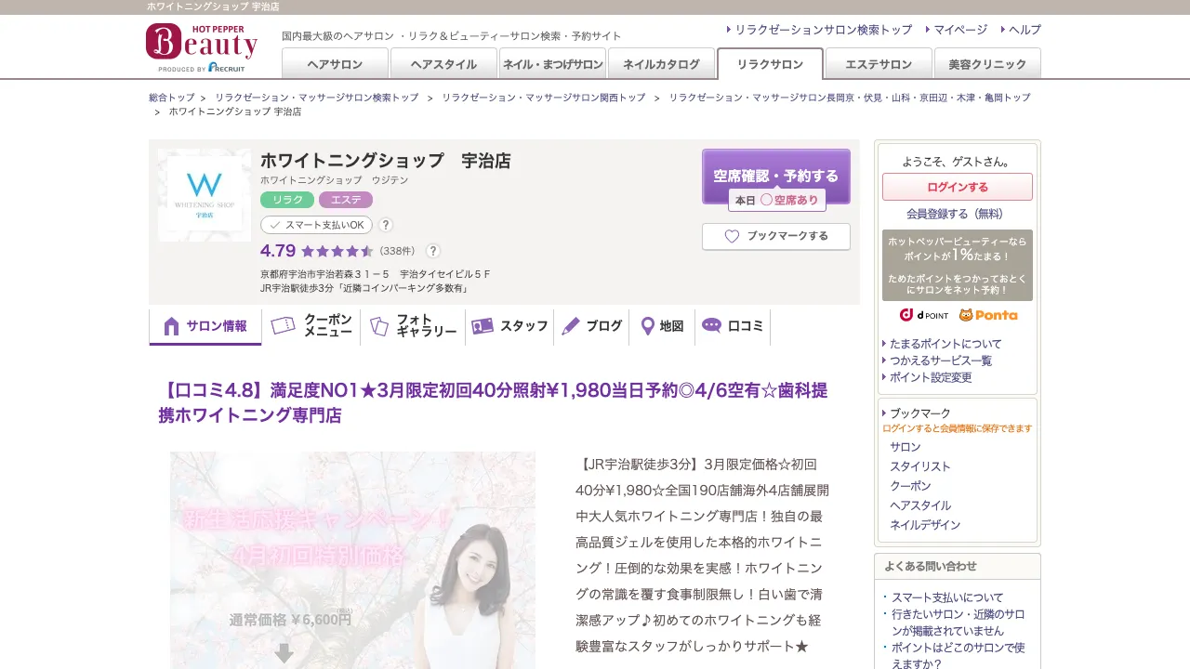Open the マイページ link

[960, 30]
